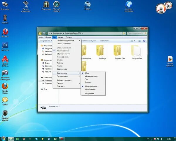176x141 pixels.
Task: Open the PerfLogs folder
Action: pyautogui.click(x=102, y=52)
